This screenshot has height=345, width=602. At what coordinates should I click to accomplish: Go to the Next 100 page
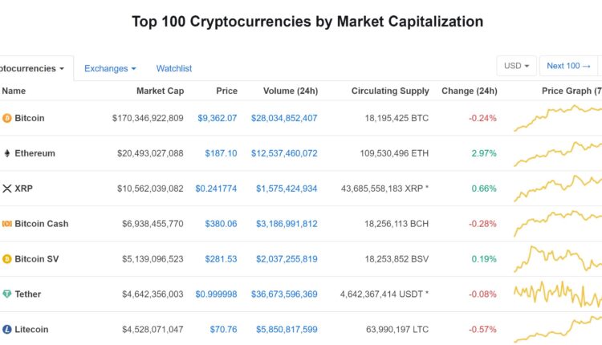coord(568,66)
